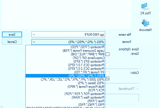Click the Save button
The width and height of the screenshot is (159, 108).
pos(12,34)
